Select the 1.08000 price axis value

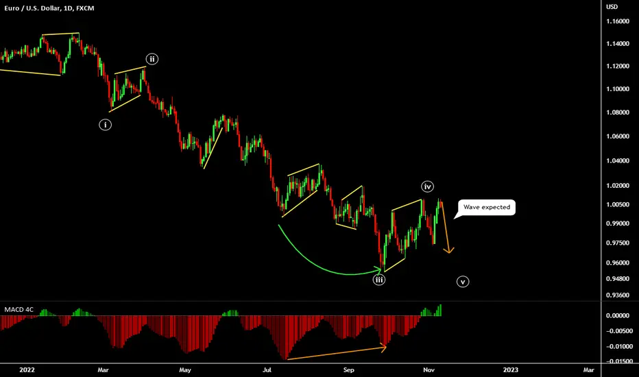click(x=617, y=112)
